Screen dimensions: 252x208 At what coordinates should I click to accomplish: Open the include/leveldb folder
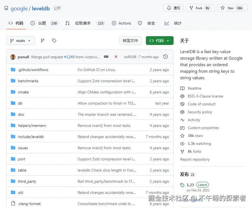[31, 137]
